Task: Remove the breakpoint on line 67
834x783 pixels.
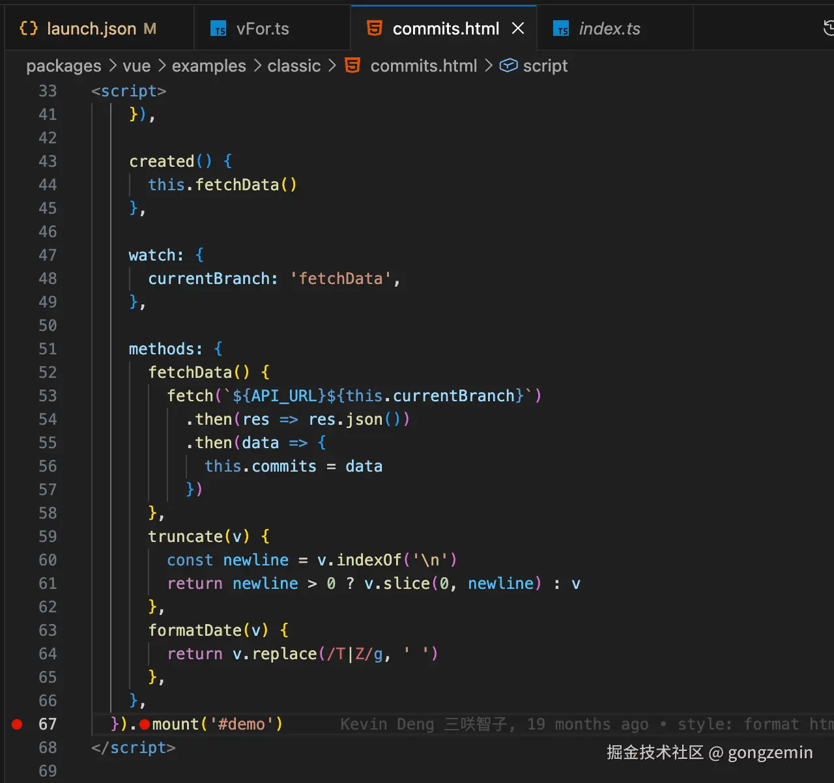Action: point(17,724)
